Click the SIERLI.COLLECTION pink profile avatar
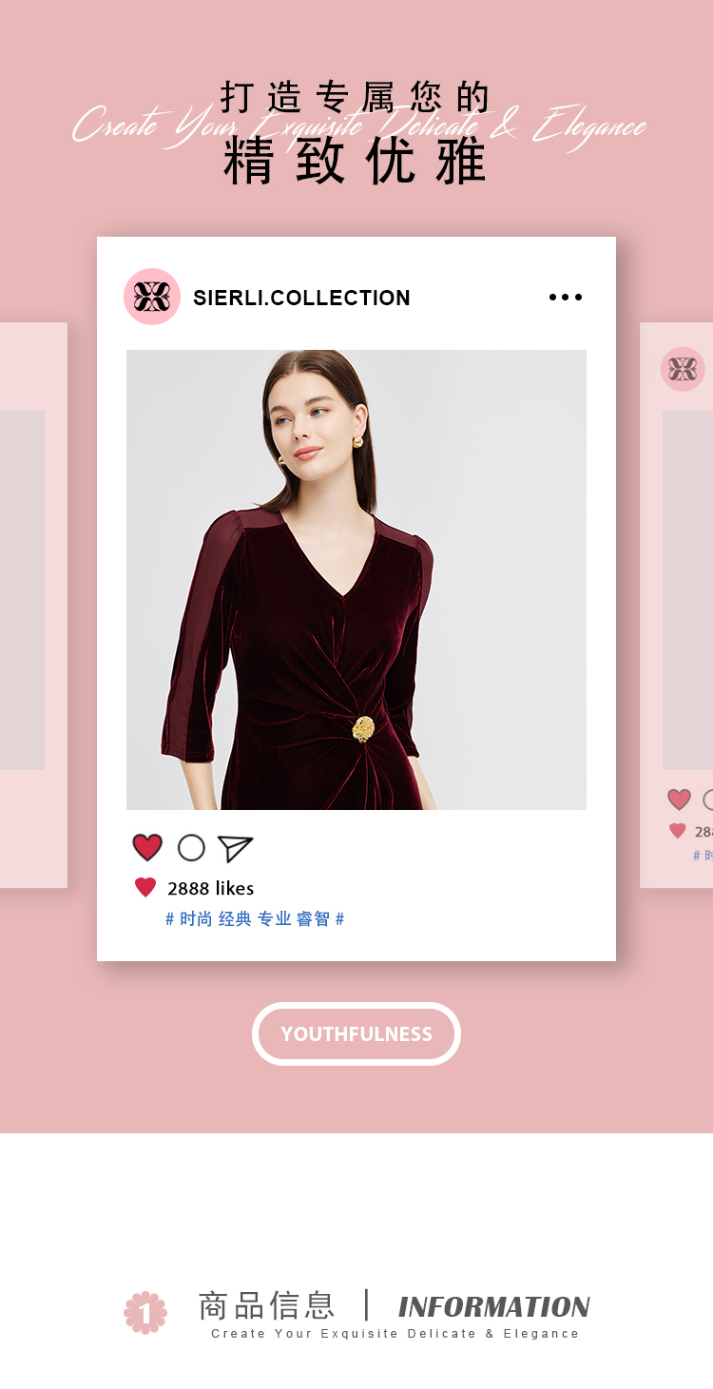The height and width of the screenshot is (1389, 713). point(152,297)
